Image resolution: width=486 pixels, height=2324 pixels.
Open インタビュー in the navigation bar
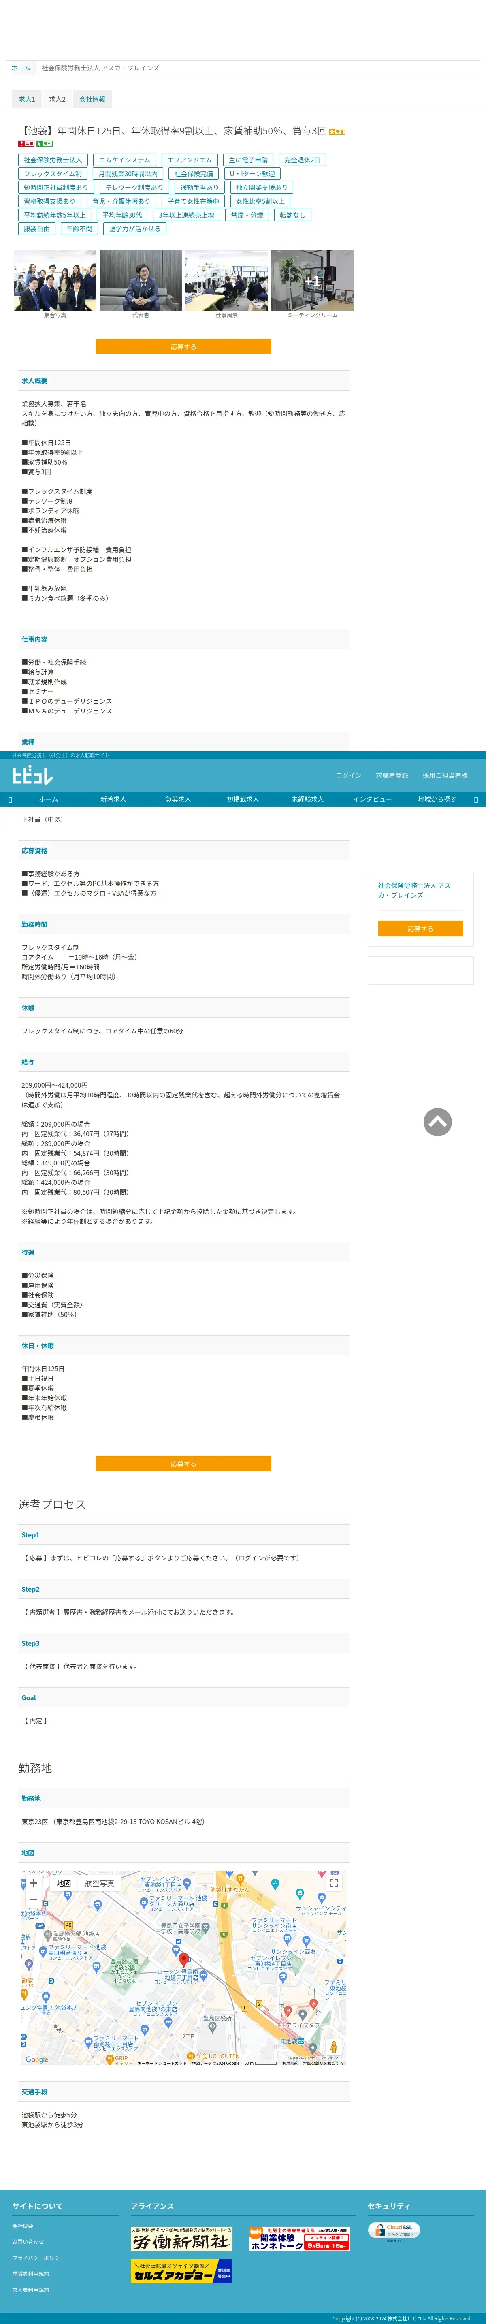(x=372, y=799)
